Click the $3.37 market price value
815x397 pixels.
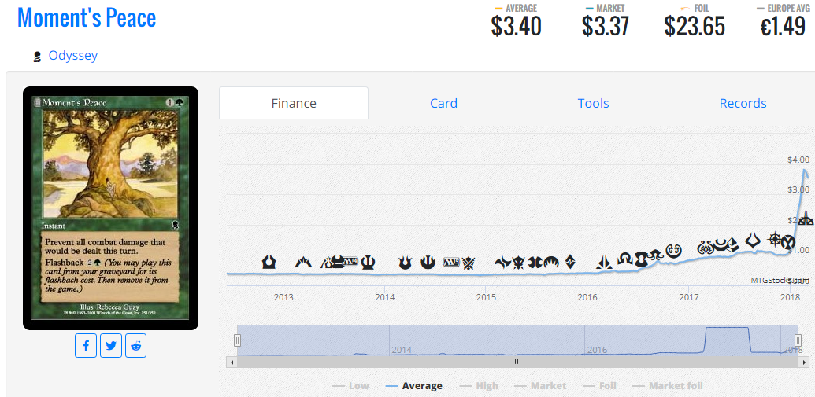pos(606,27)
